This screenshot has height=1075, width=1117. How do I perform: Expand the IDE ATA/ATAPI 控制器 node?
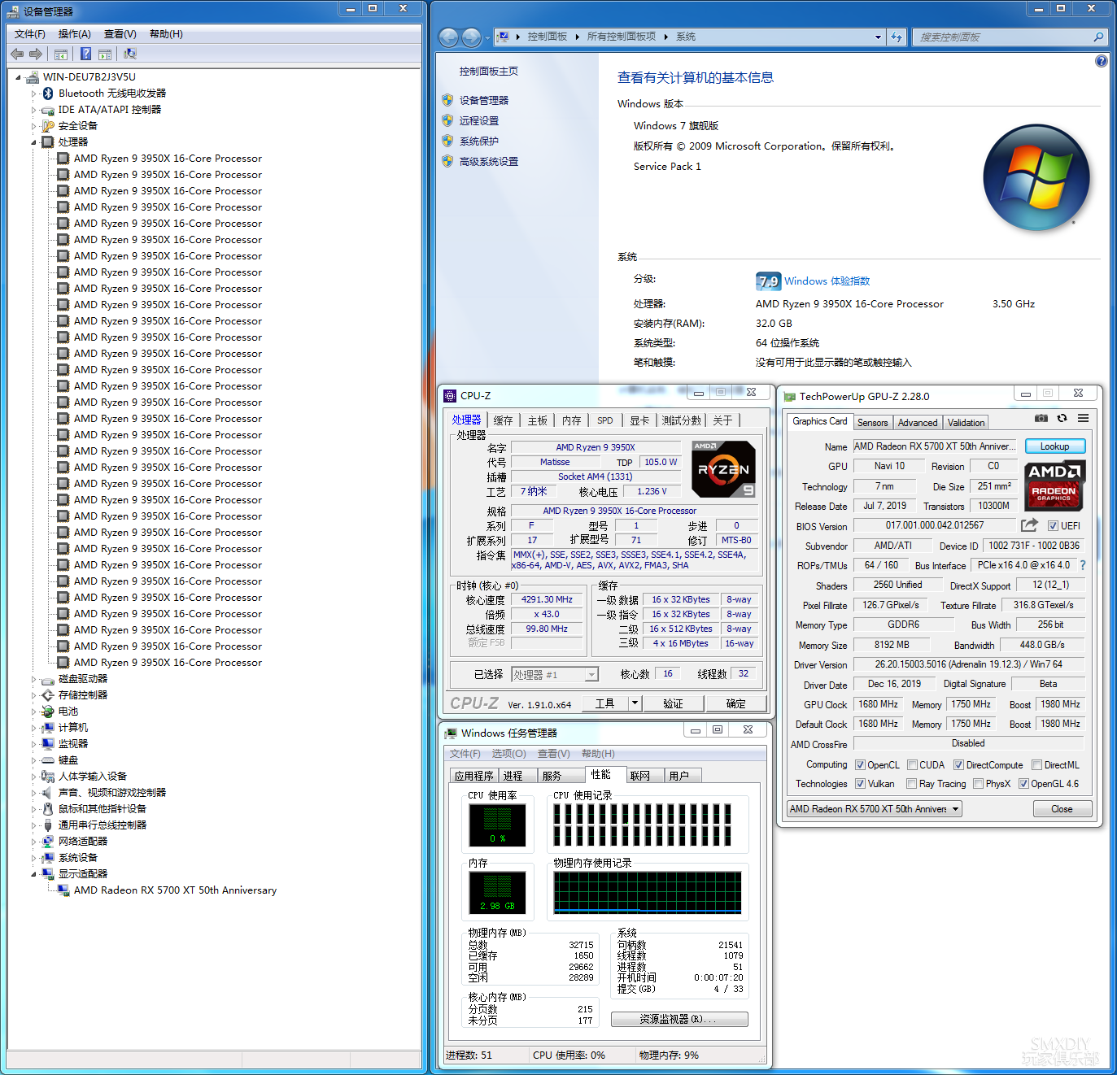click(33, 110)
